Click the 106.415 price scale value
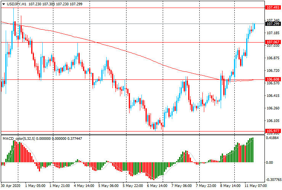The height and width of the screenshot is (190, 282). [273, 96]
